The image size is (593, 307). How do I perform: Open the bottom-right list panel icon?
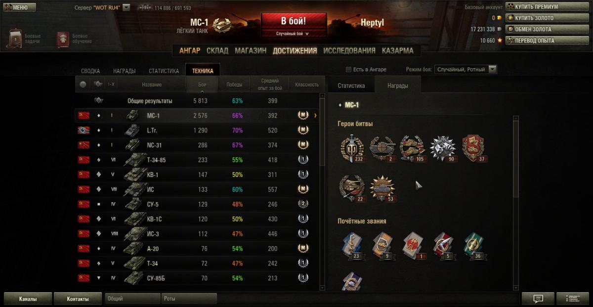[573, 299]
